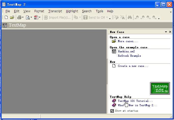Click the Last search hit binoculars icon
This screenshot has width=174, height=120.
(154, 17)
